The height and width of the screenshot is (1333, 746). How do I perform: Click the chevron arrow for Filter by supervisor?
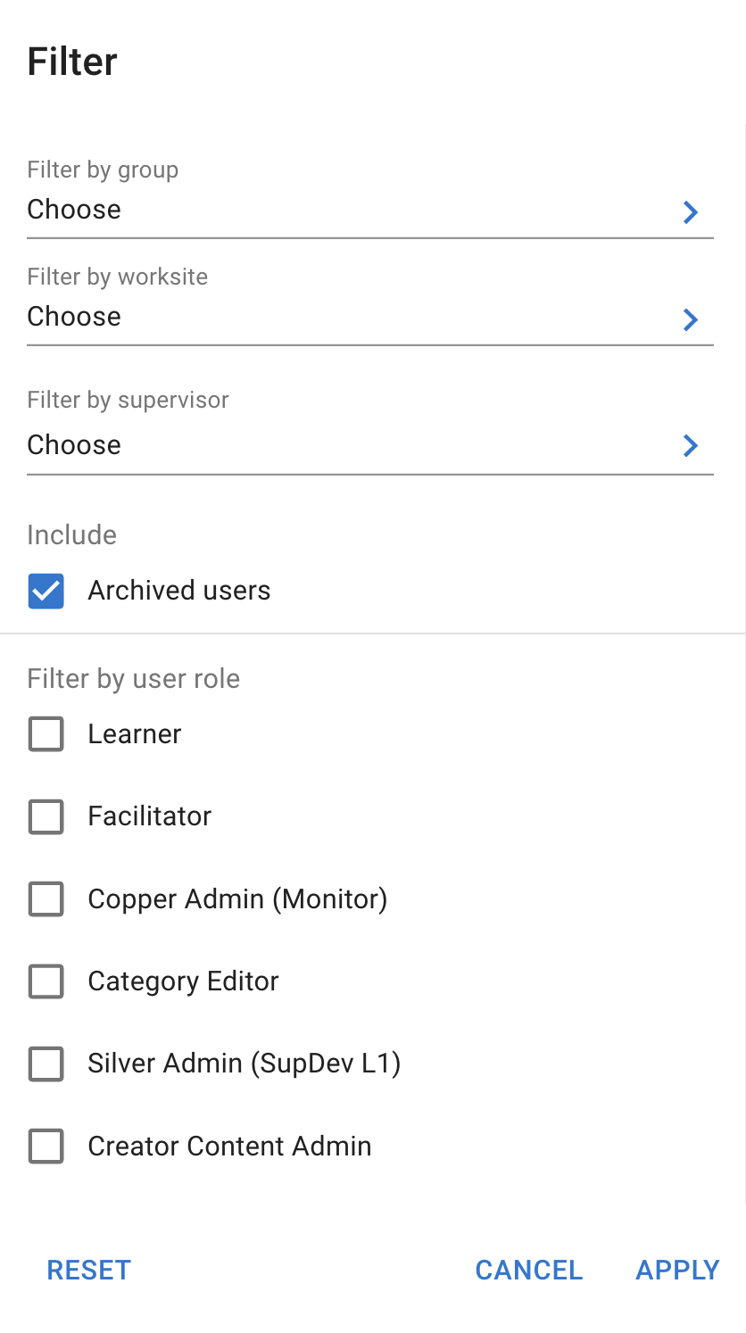[x=690, y=445]
